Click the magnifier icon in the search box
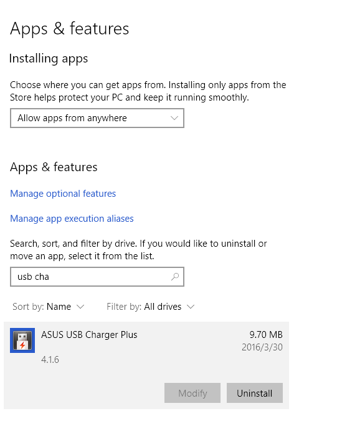The width and height of the screenshot is (337, 431). [175, 277]
